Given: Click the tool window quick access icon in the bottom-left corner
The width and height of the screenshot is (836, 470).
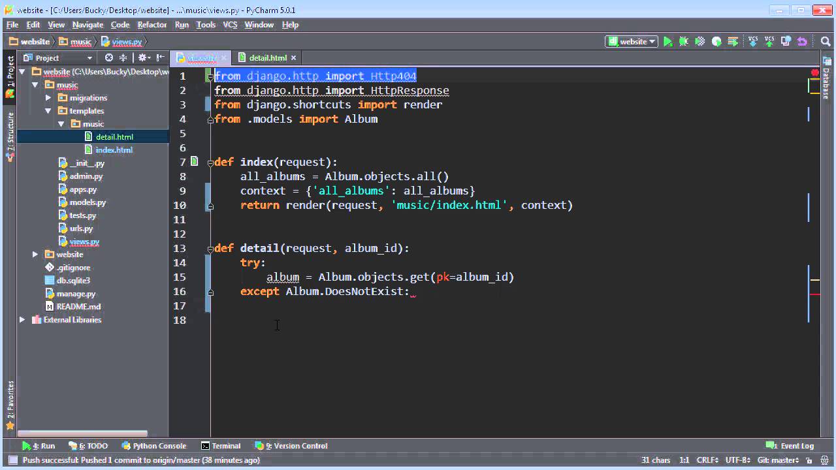Looking at the screenshot, I should pyautogui.click(x=12, y=460).
